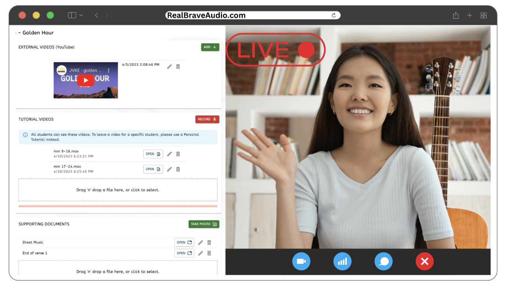The height and width of the screenshot is (291, 509).
Task: Check connection quality in the live call
Action: [342, 261]
